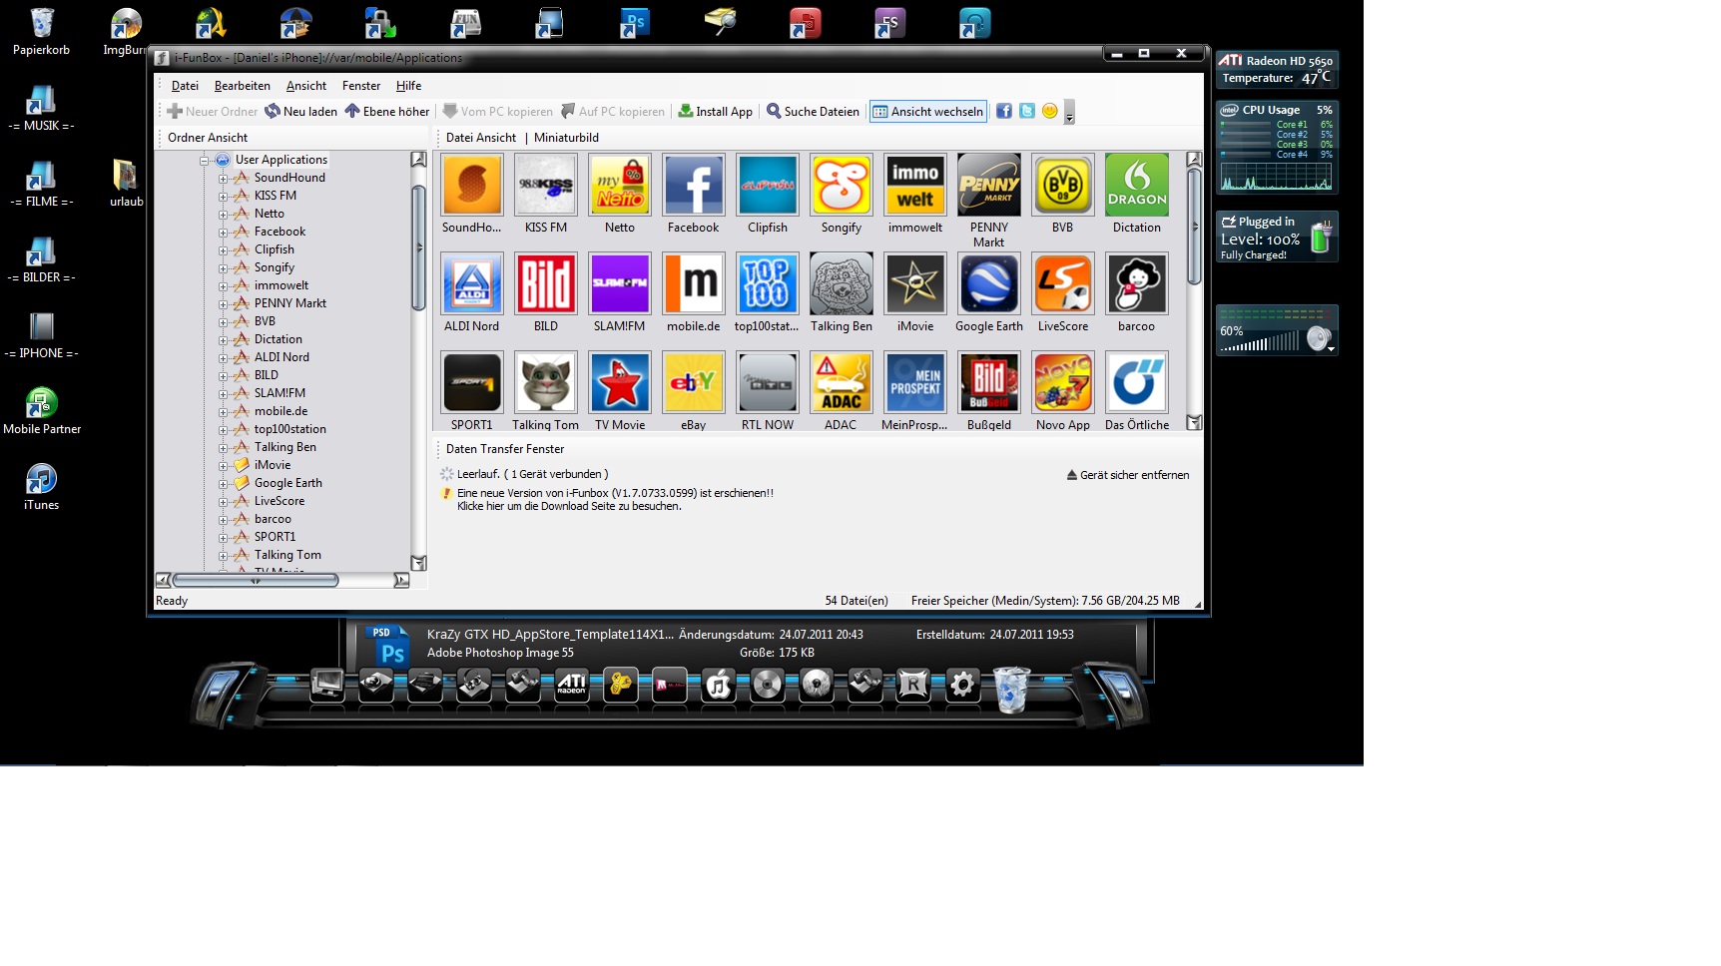Select the mobile.de app icon
The image size is (1721, 966).
click(694, 283)
